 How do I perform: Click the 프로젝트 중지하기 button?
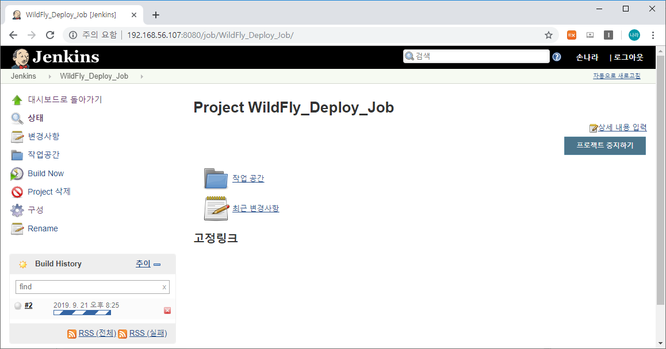(x=605, y=145)
